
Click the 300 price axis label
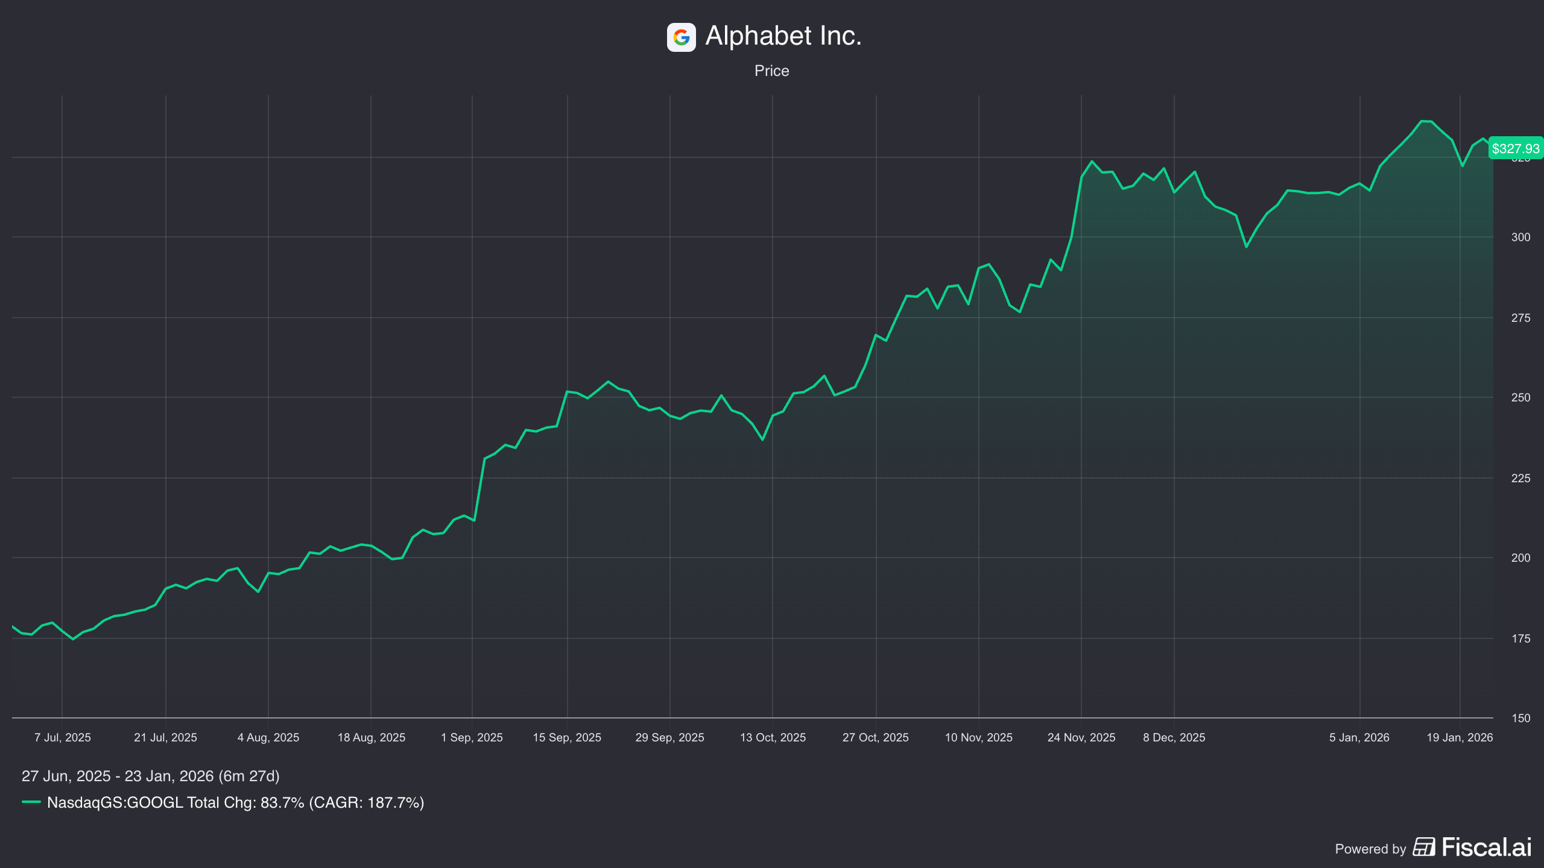tap(1520, 237)
